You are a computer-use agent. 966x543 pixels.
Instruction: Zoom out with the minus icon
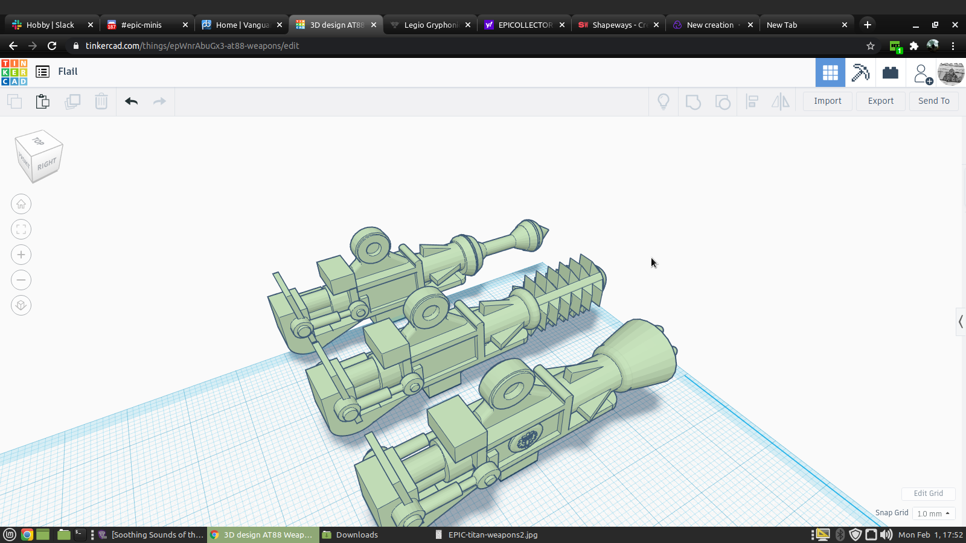[21, 280]
